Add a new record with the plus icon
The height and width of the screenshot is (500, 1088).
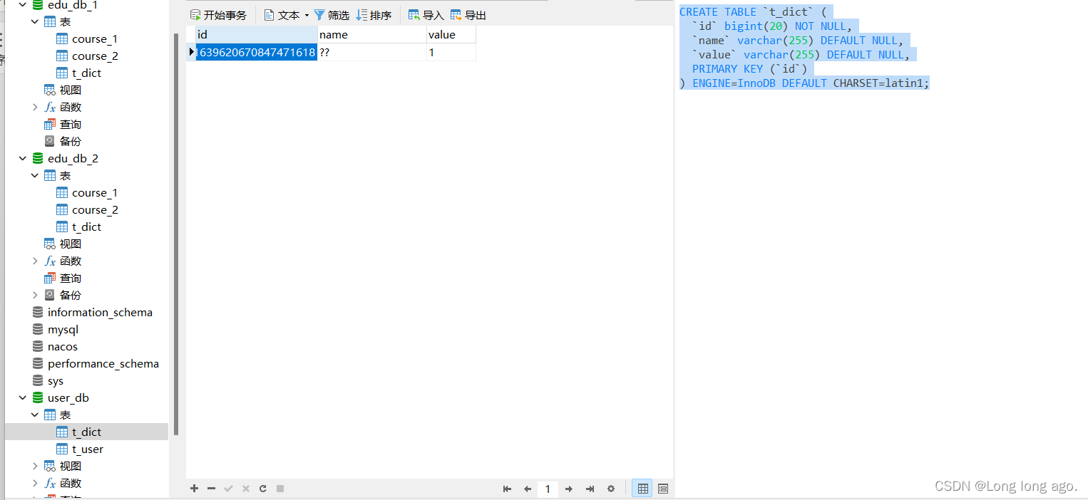[x=194, y=489]
